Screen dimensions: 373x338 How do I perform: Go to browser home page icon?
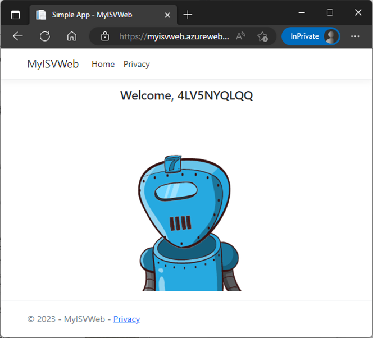(x=72, y=36)
